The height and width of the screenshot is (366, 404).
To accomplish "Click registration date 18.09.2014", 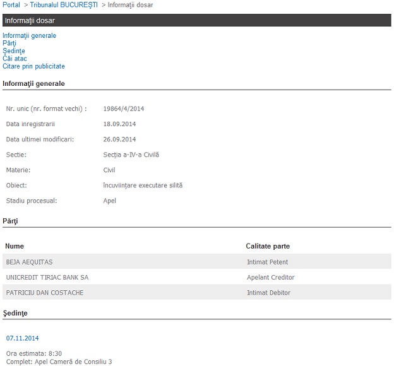I will point(119,124).
